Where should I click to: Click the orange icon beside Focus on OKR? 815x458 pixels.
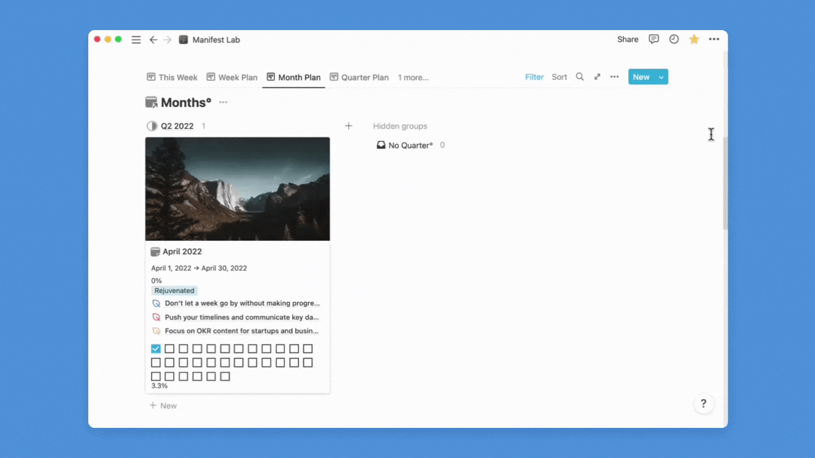156,331
